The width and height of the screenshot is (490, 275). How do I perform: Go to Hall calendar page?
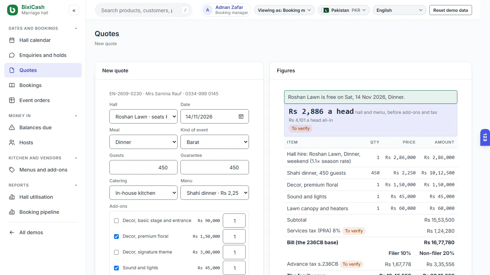click(x=43, y=40)
